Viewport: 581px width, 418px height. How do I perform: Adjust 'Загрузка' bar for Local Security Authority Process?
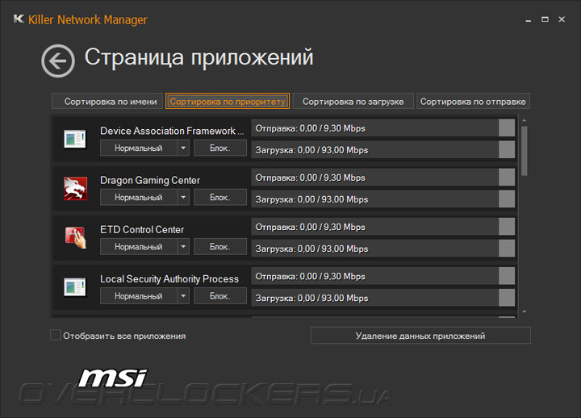383,298
